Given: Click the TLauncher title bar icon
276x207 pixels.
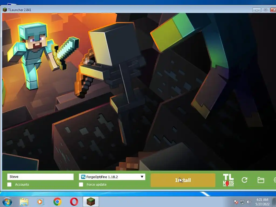Looking at the screenshot, I should (5, 10).
